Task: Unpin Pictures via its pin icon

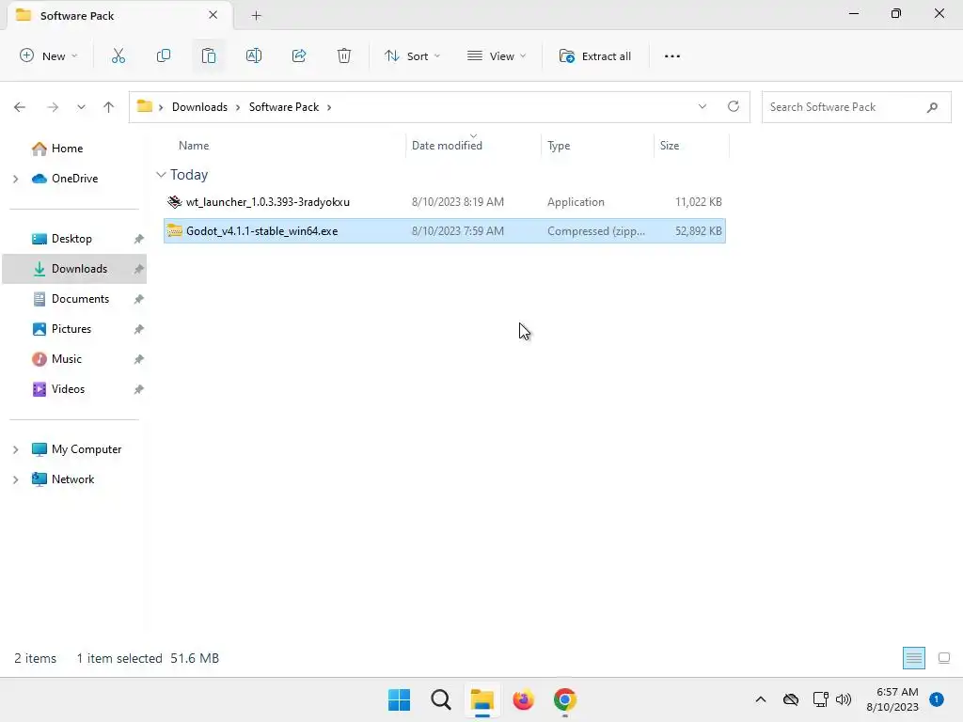Action: (x=139, y=329)
